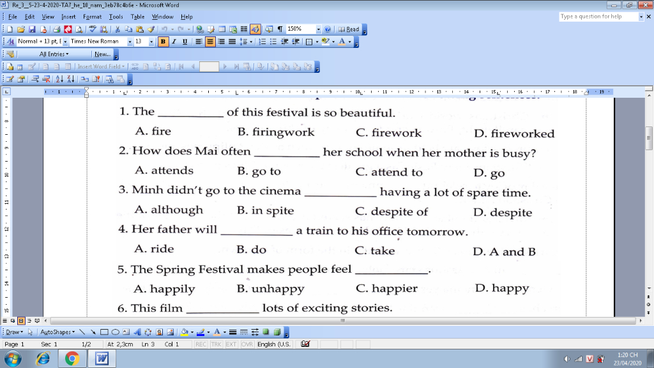Apply 3-D style to shape
The height and width of the screenshot is (368, 654).
277,332
